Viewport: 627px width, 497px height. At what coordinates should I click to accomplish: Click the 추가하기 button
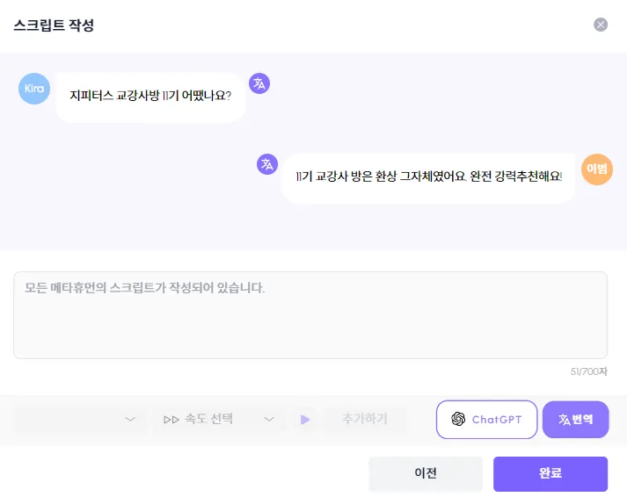coord(365,419)
